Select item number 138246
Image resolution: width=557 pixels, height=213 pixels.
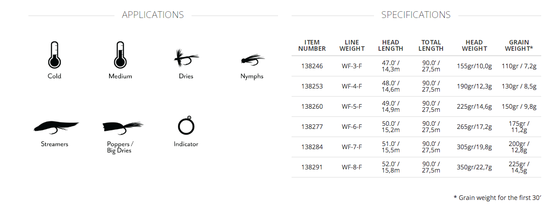312,66
